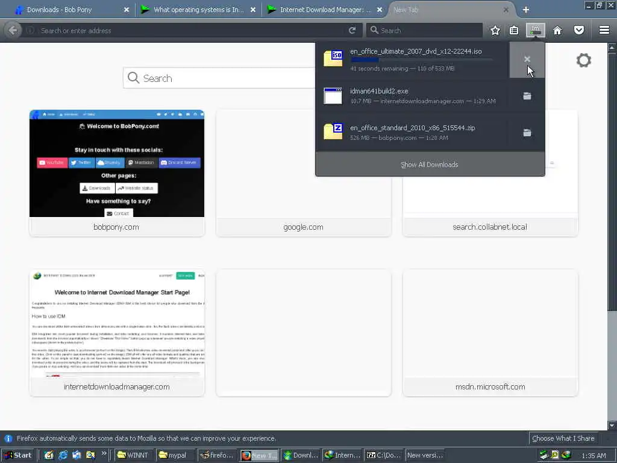
Task: Click the ISO download progress bar
Action: coord(421,60)
